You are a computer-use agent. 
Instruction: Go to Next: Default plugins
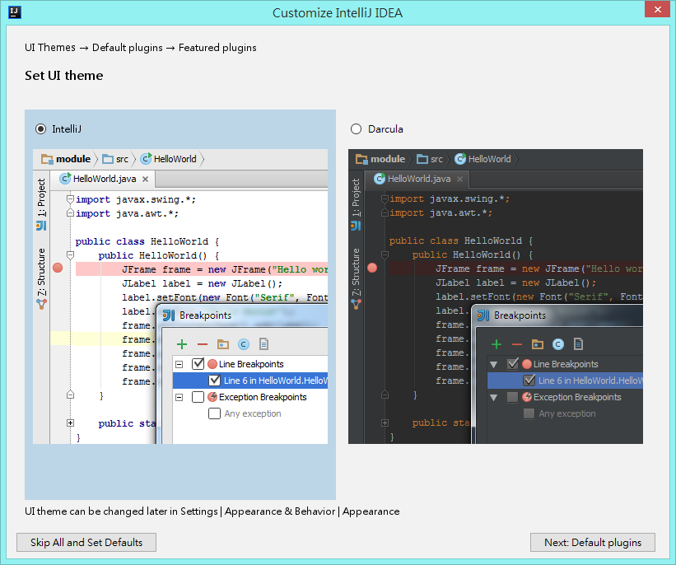(592, 542)
